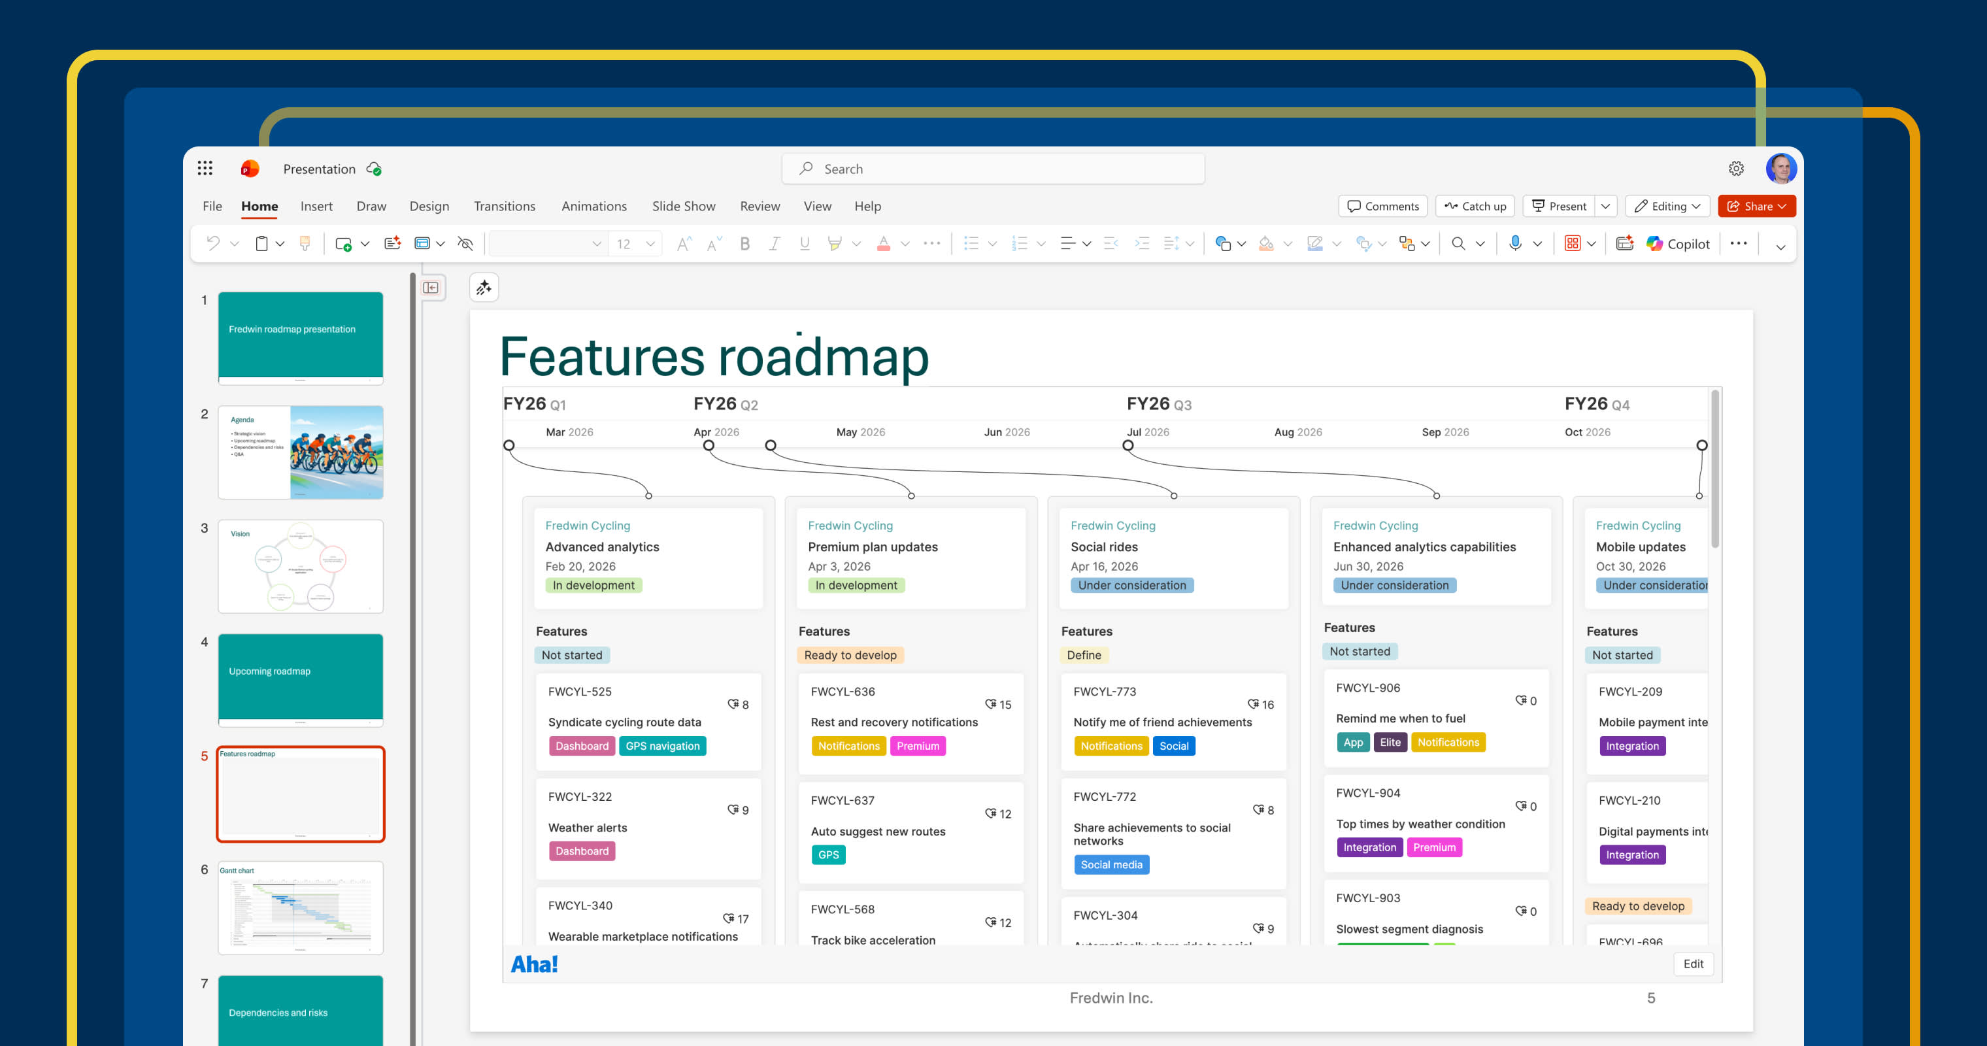Apply the Format Painter tool
This screenshot has height=1046, width=1987.
(305, 243)
